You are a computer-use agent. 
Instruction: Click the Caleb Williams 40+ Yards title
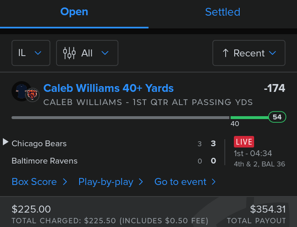108,88
